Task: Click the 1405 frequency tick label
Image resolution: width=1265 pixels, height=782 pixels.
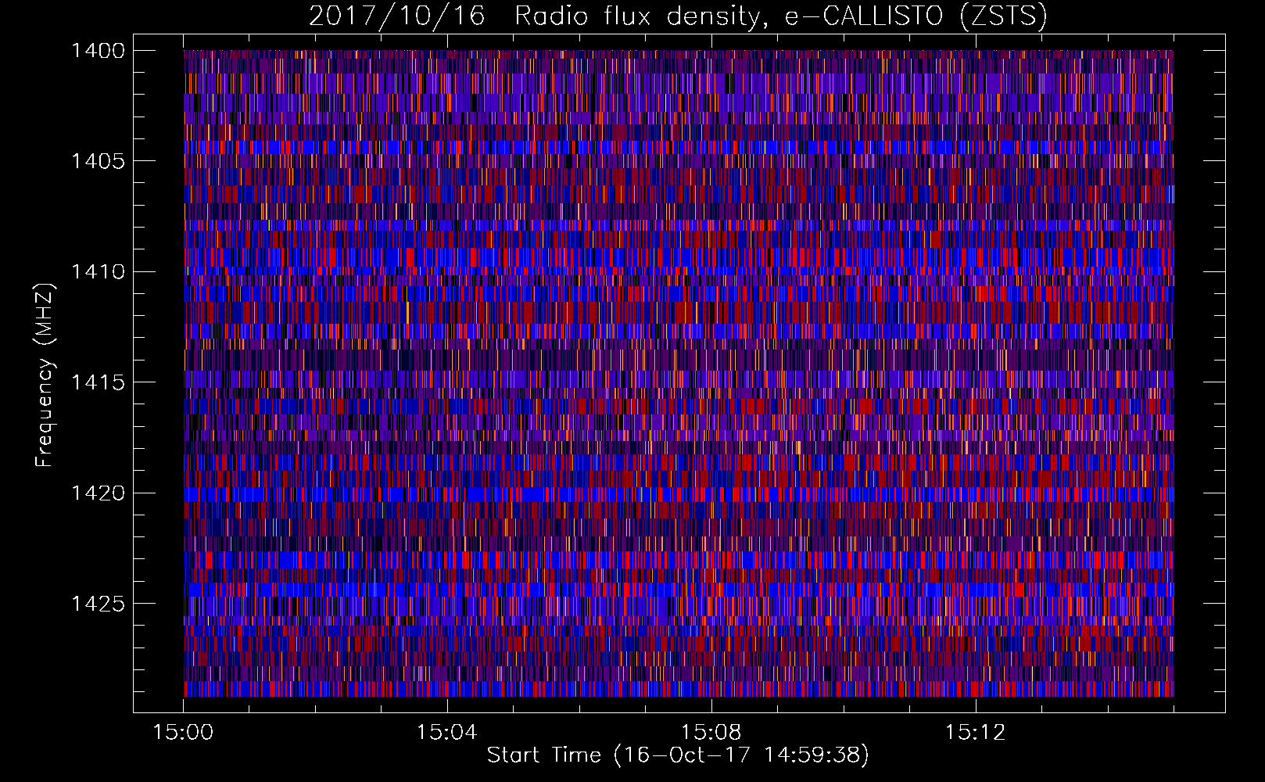Action: click(98, 161)
